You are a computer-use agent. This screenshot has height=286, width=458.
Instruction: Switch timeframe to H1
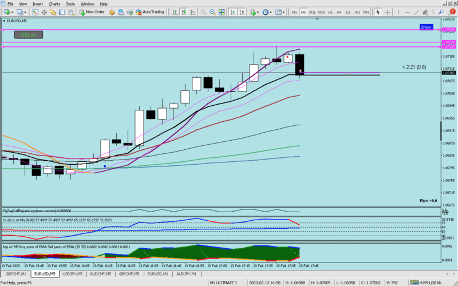point(330,12)
